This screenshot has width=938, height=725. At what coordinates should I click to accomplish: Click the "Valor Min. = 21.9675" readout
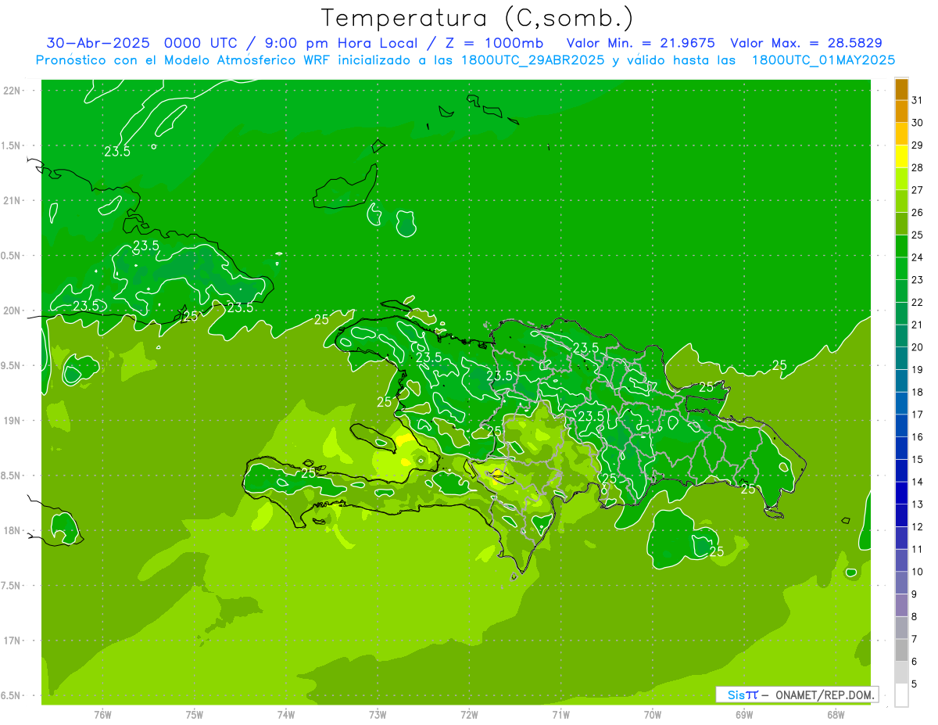[641, 43]
